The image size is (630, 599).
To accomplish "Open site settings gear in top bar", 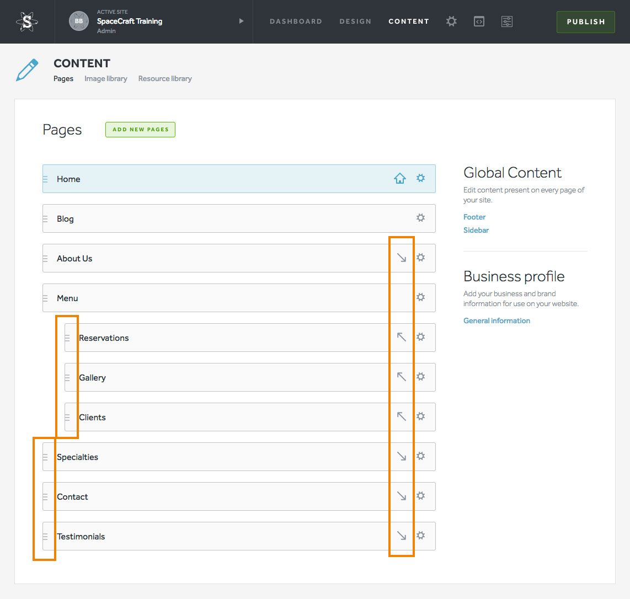I will (451, 22).
